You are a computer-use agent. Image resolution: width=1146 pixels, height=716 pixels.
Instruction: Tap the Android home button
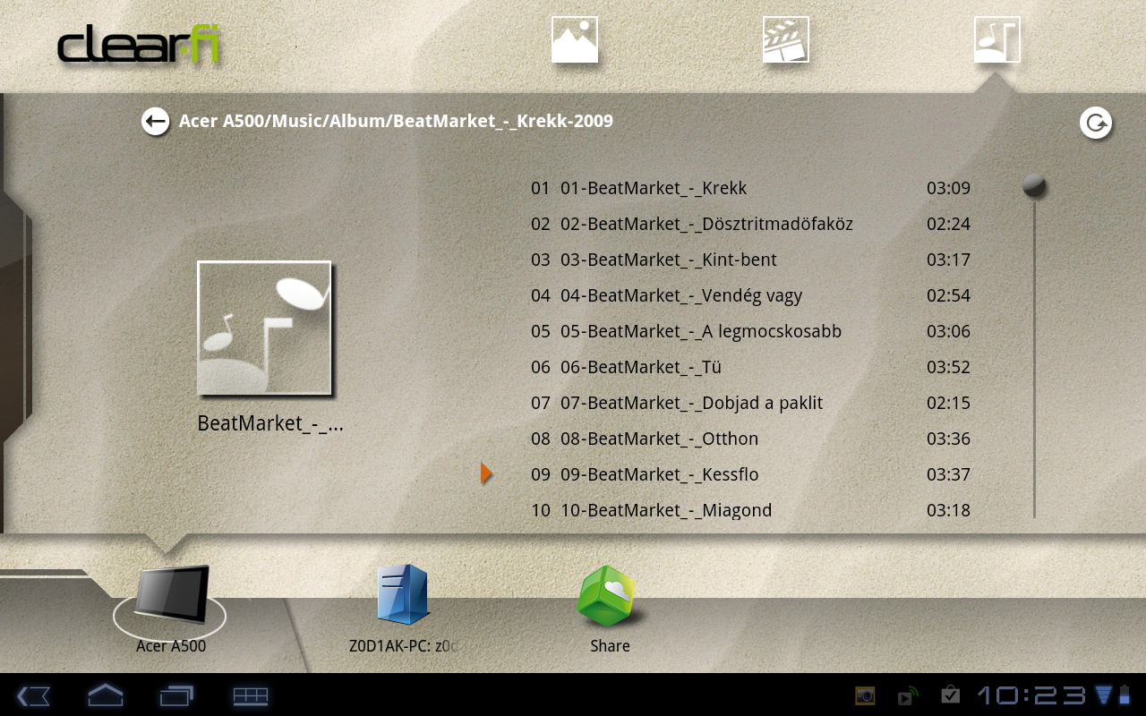pos(105,695)
